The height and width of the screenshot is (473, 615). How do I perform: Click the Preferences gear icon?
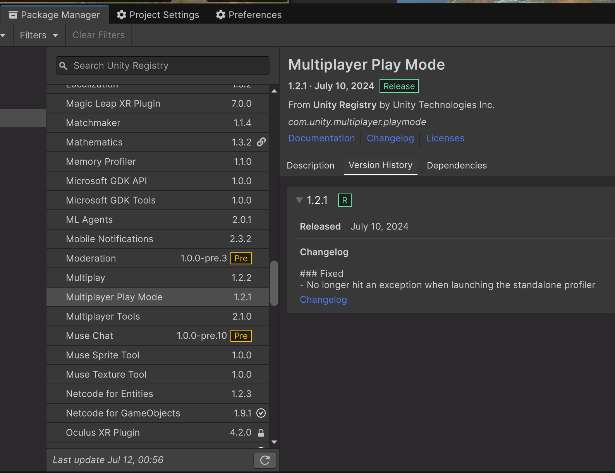pyautogui.click(x=221, y=15)
